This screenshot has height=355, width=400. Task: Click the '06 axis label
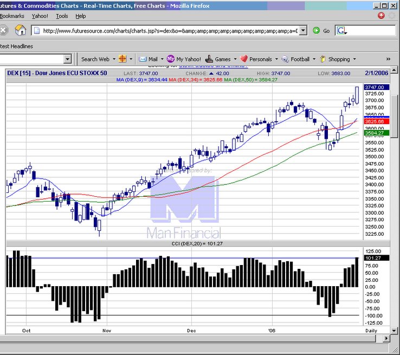(272, 331)
